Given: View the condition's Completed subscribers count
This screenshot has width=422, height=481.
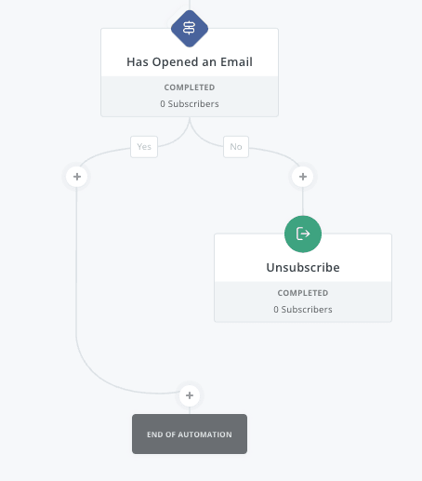Looking at the screenshot, I should coord(190,96).
